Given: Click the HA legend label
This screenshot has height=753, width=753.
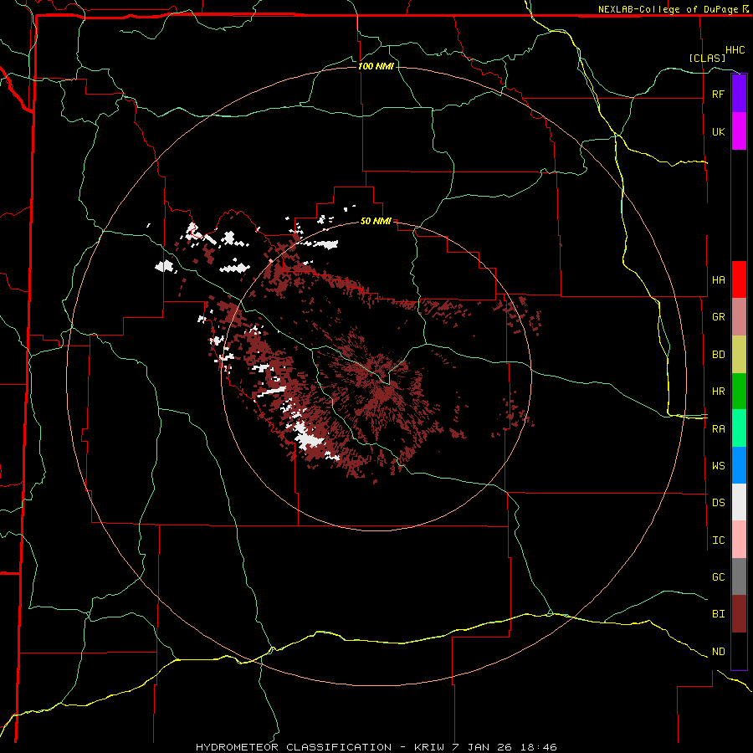Looking at the screenshot, I should pos(718,279).
